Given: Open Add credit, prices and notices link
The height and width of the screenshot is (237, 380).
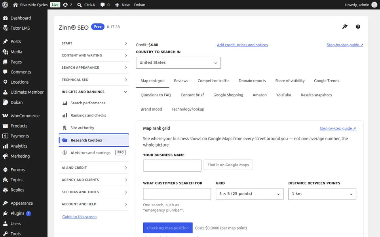Looking at the screenshot, I should (x=242, y=45).
